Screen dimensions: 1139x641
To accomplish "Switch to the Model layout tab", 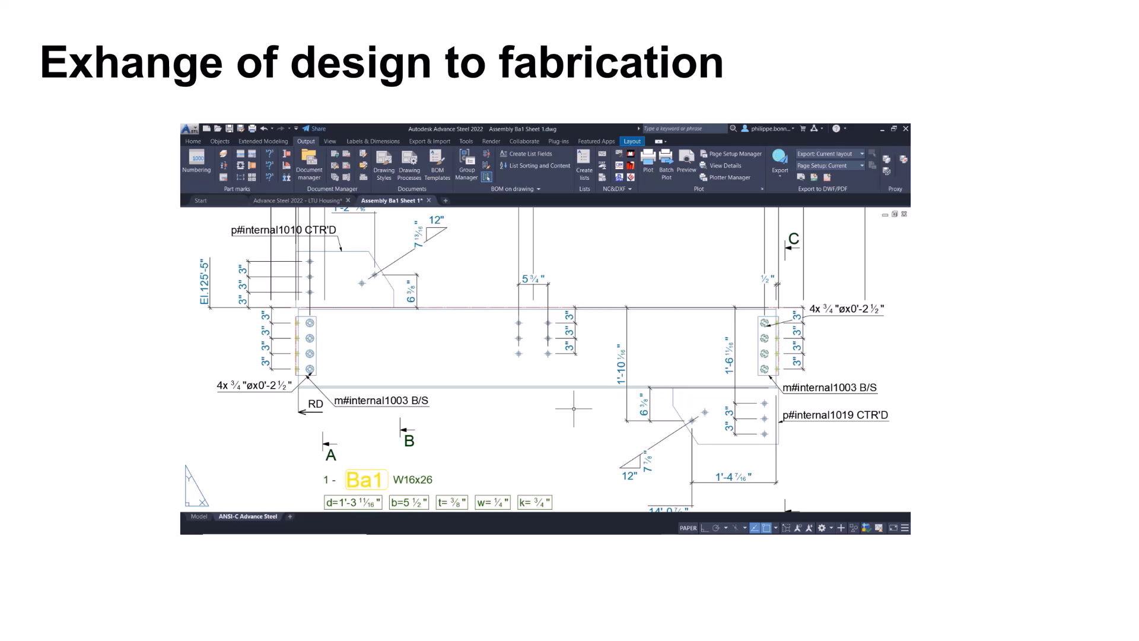I will point(199,517).
